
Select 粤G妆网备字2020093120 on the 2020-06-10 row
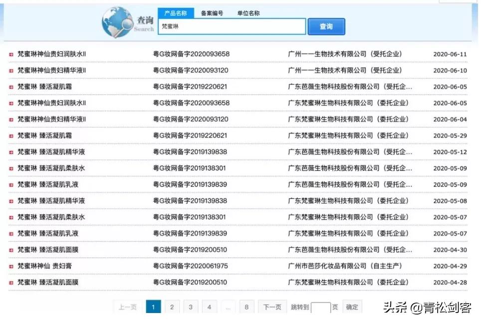pyautogui.click(x=191, y=70)
